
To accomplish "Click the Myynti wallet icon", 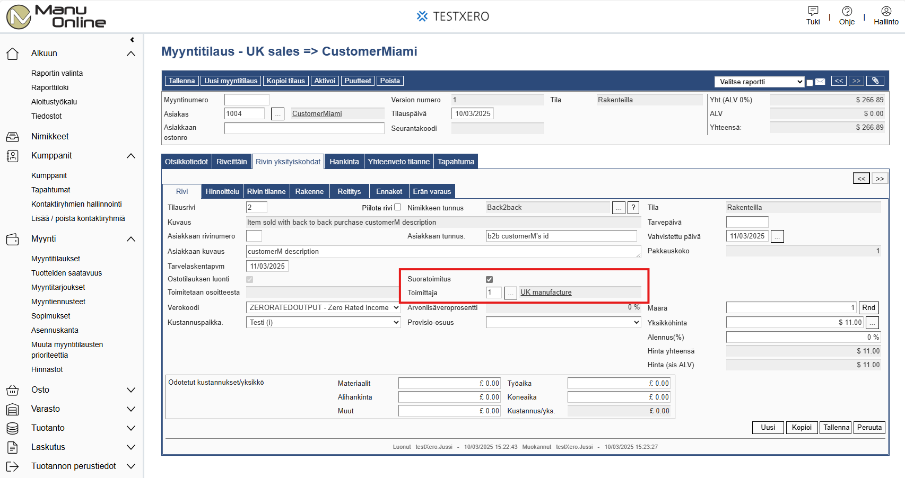I will pos(12,239).
